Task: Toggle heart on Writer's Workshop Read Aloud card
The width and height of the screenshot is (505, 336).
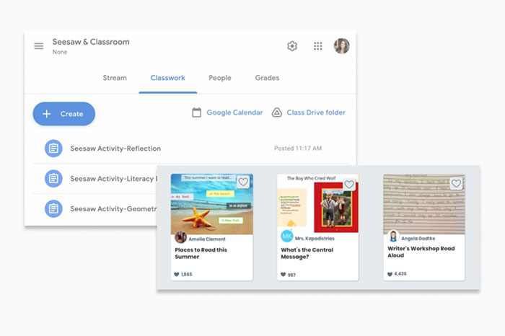Action: (456, 184)
